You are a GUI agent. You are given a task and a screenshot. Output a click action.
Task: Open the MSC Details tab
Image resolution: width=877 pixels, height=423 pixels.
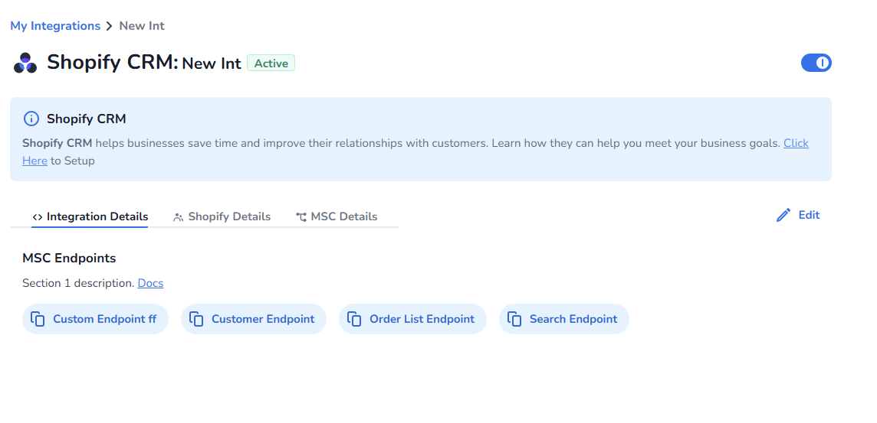[x=337, y=216]
